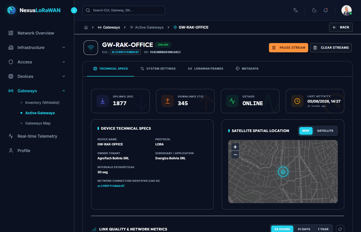Select the SATELLITE view toggle

point(325,131)
